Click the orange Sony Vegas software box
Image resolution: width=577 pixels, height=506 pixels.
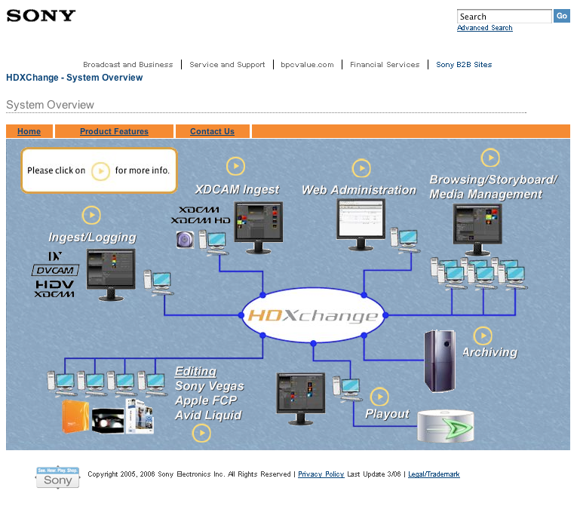75,416
